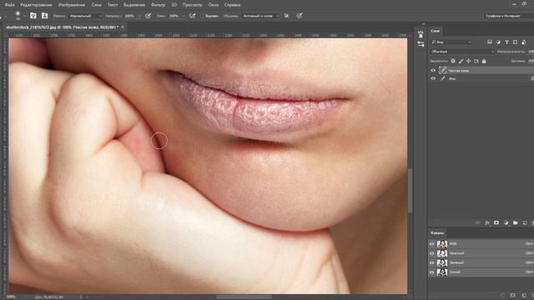Image resolution: width=534 pixels, height=300 pixels.
Task: Close the shutterstock document tab
Action: 123,27
